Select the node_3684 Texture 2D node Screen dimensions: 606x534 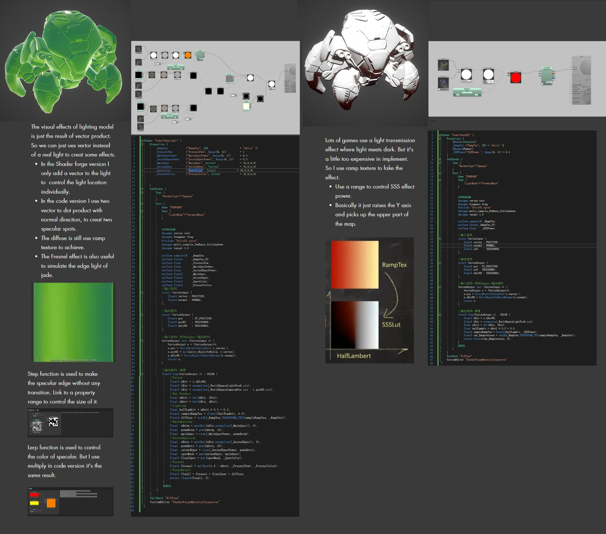(547, 75)
